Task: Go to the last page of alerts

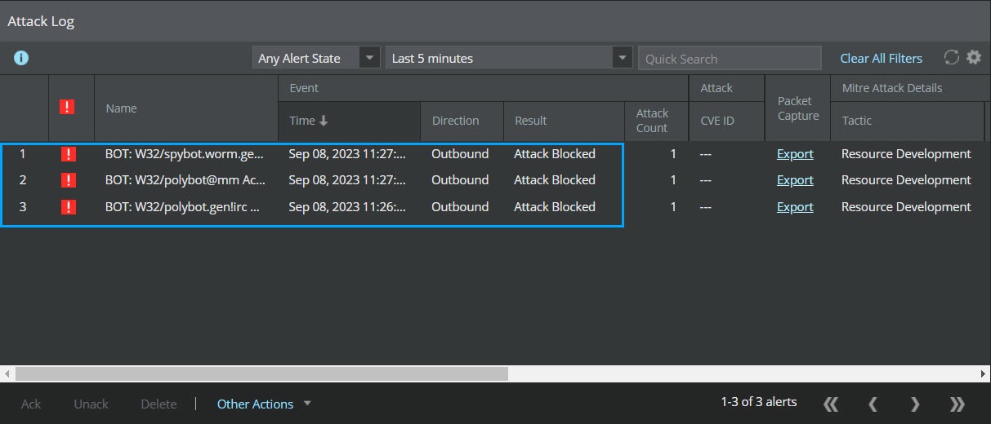Action: (958, 404)
